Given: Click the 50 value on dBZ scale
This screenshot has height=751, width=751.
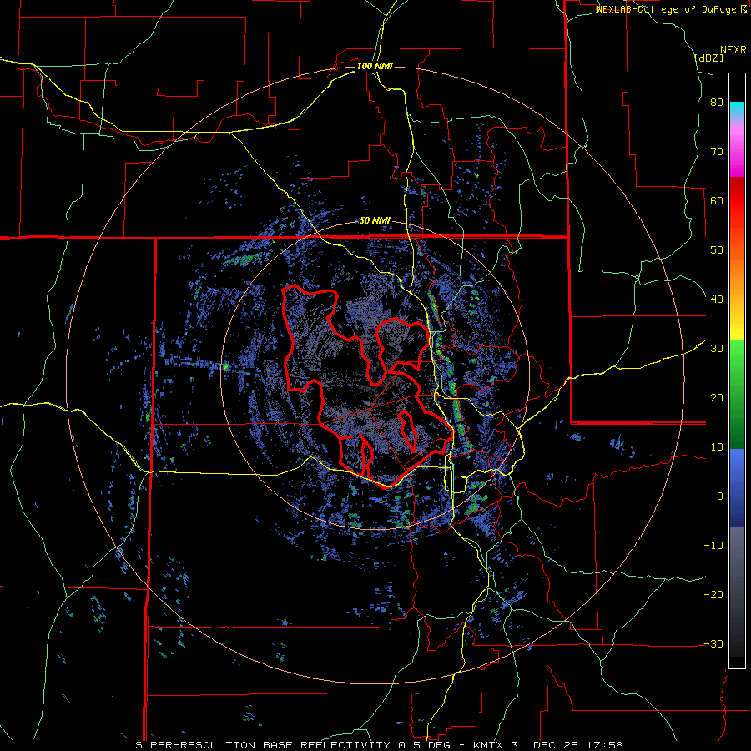Looking at the screenshot, I should pyautogui.click(x=717, y=250).
